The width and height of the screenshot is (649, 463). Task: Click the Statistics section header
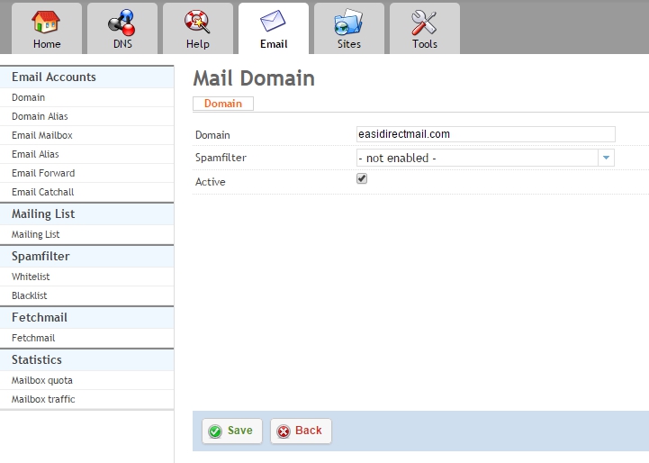36,360
